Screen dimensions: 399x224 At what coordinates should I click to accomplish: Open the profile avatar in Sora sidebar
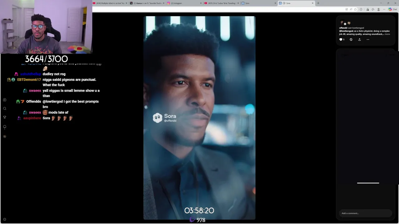point(5,137)
